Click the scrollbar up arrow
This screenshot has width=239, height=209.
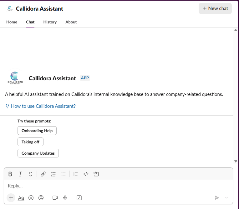(236, 30)
